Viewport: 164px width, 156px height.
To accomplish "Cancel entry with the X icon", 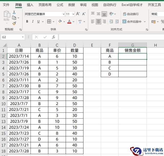I will (x=36, y=37).
